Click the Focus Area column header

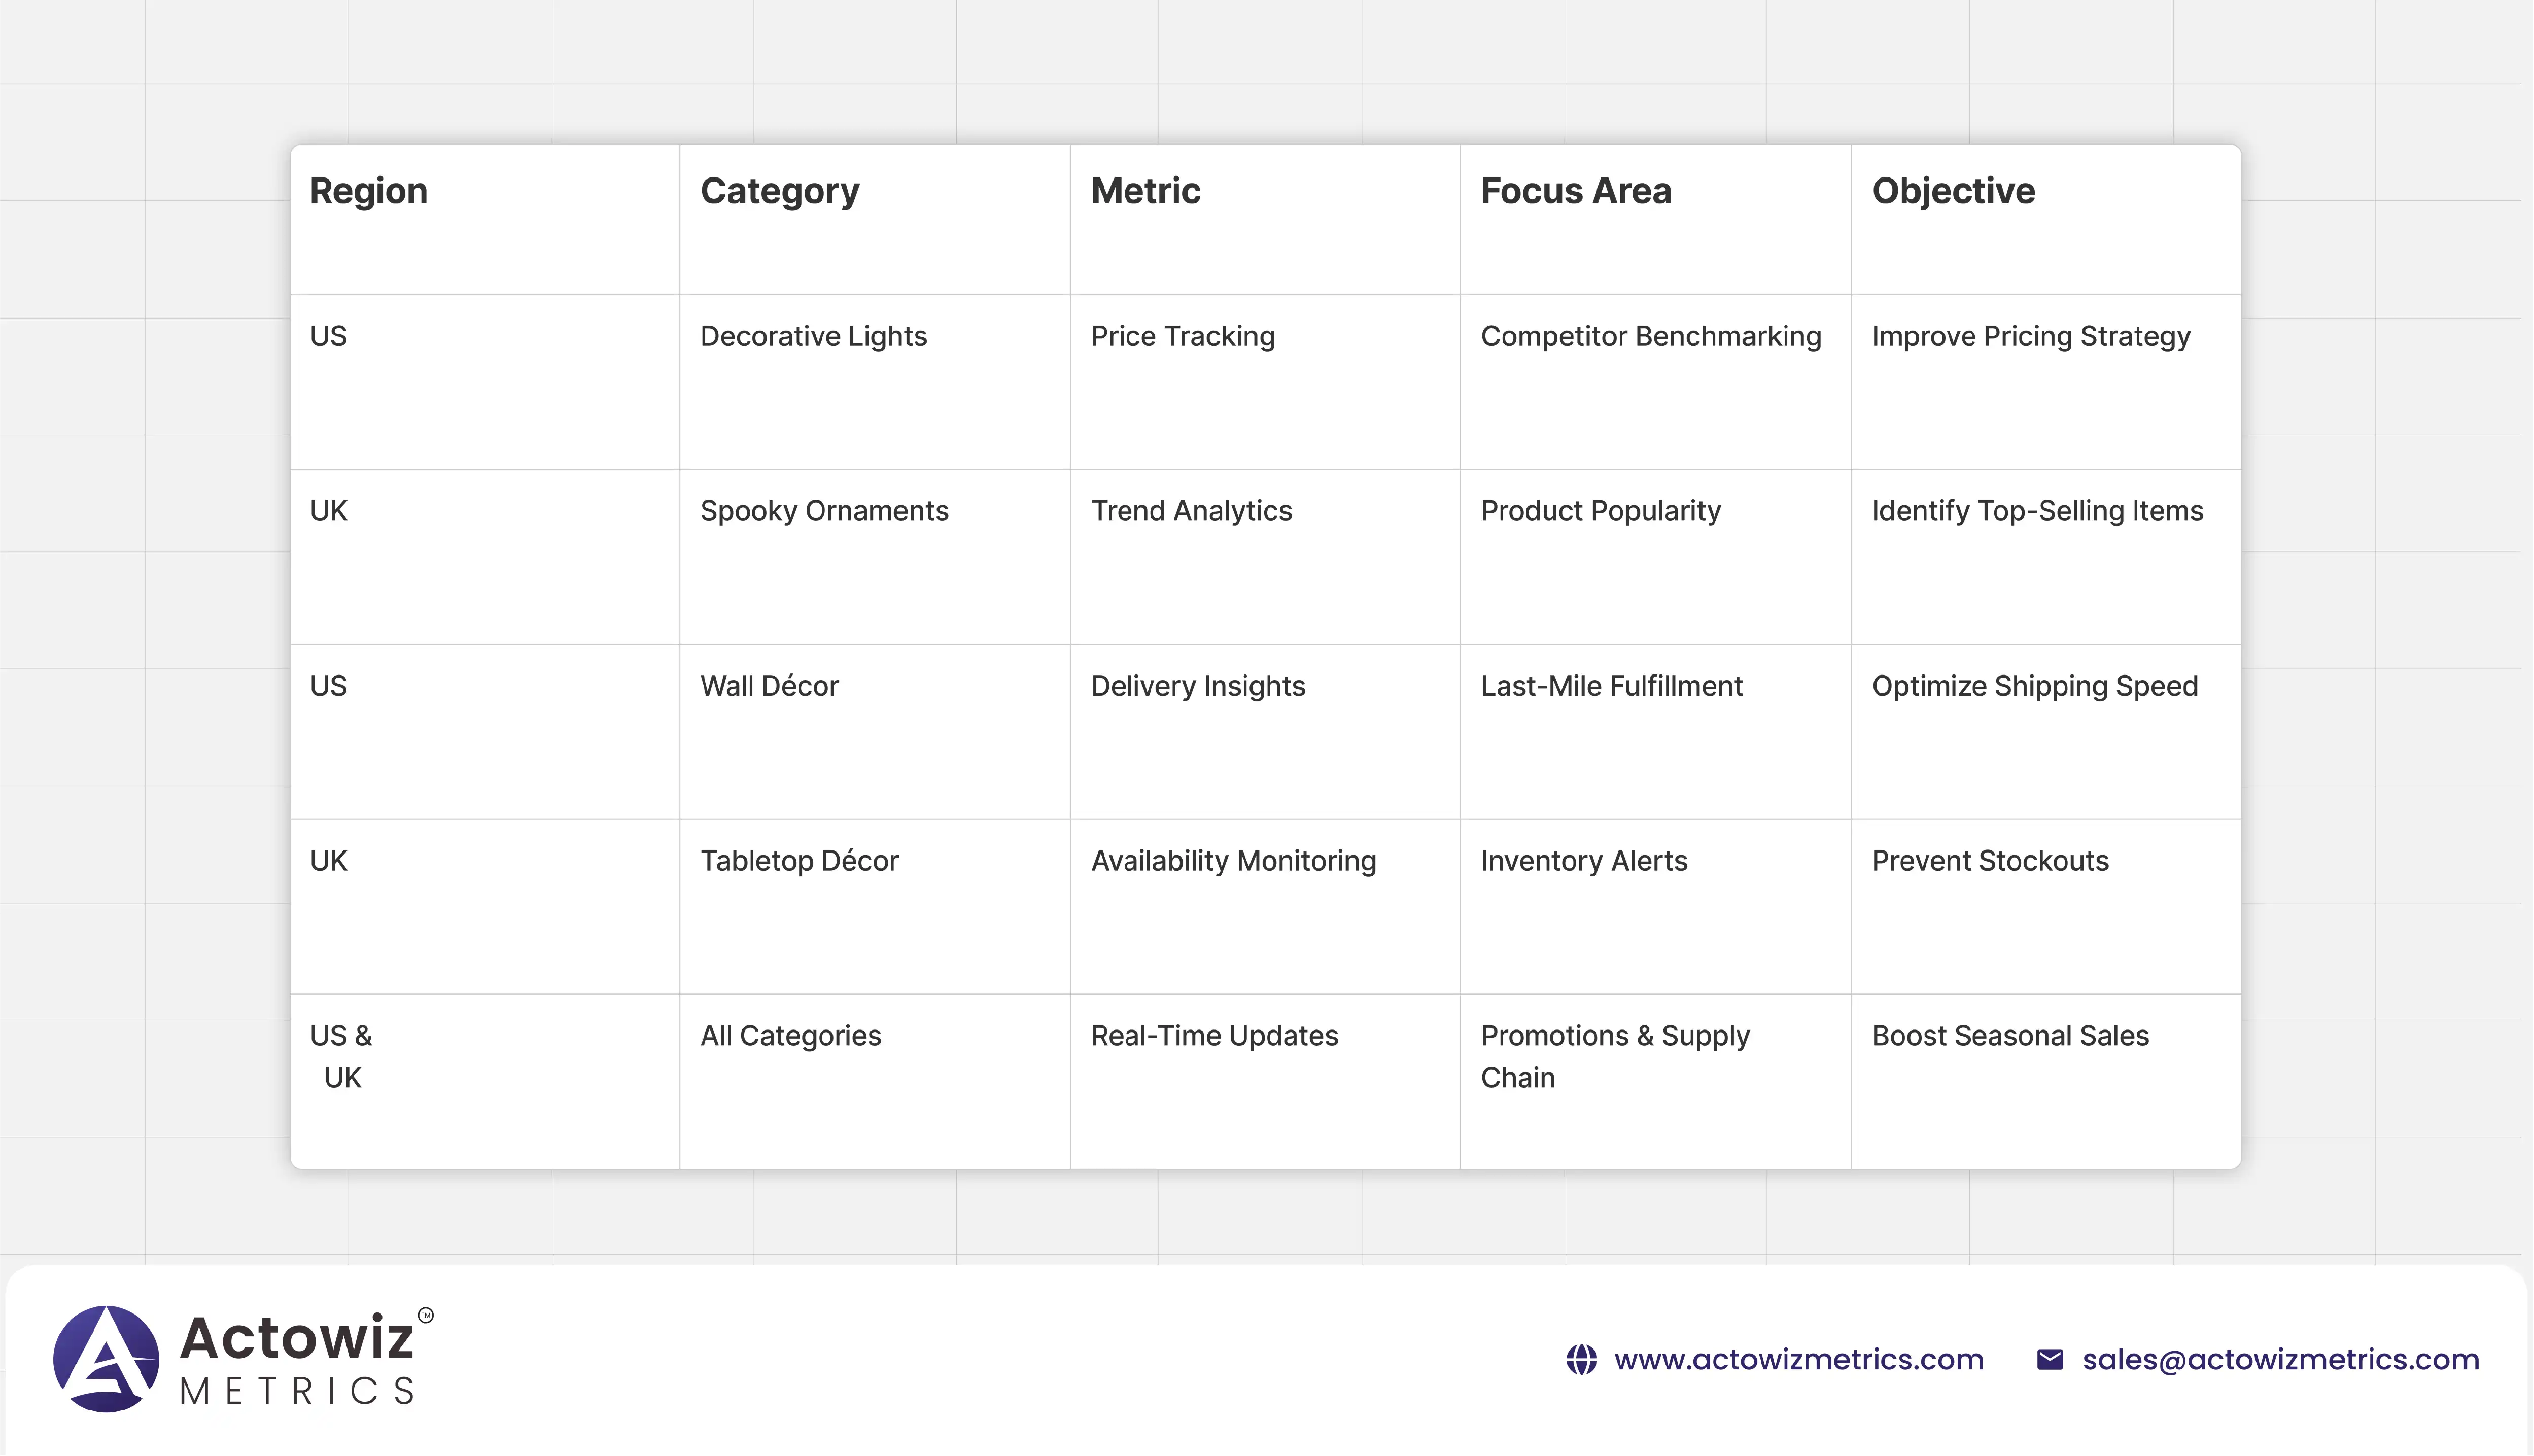[1575, 191]
